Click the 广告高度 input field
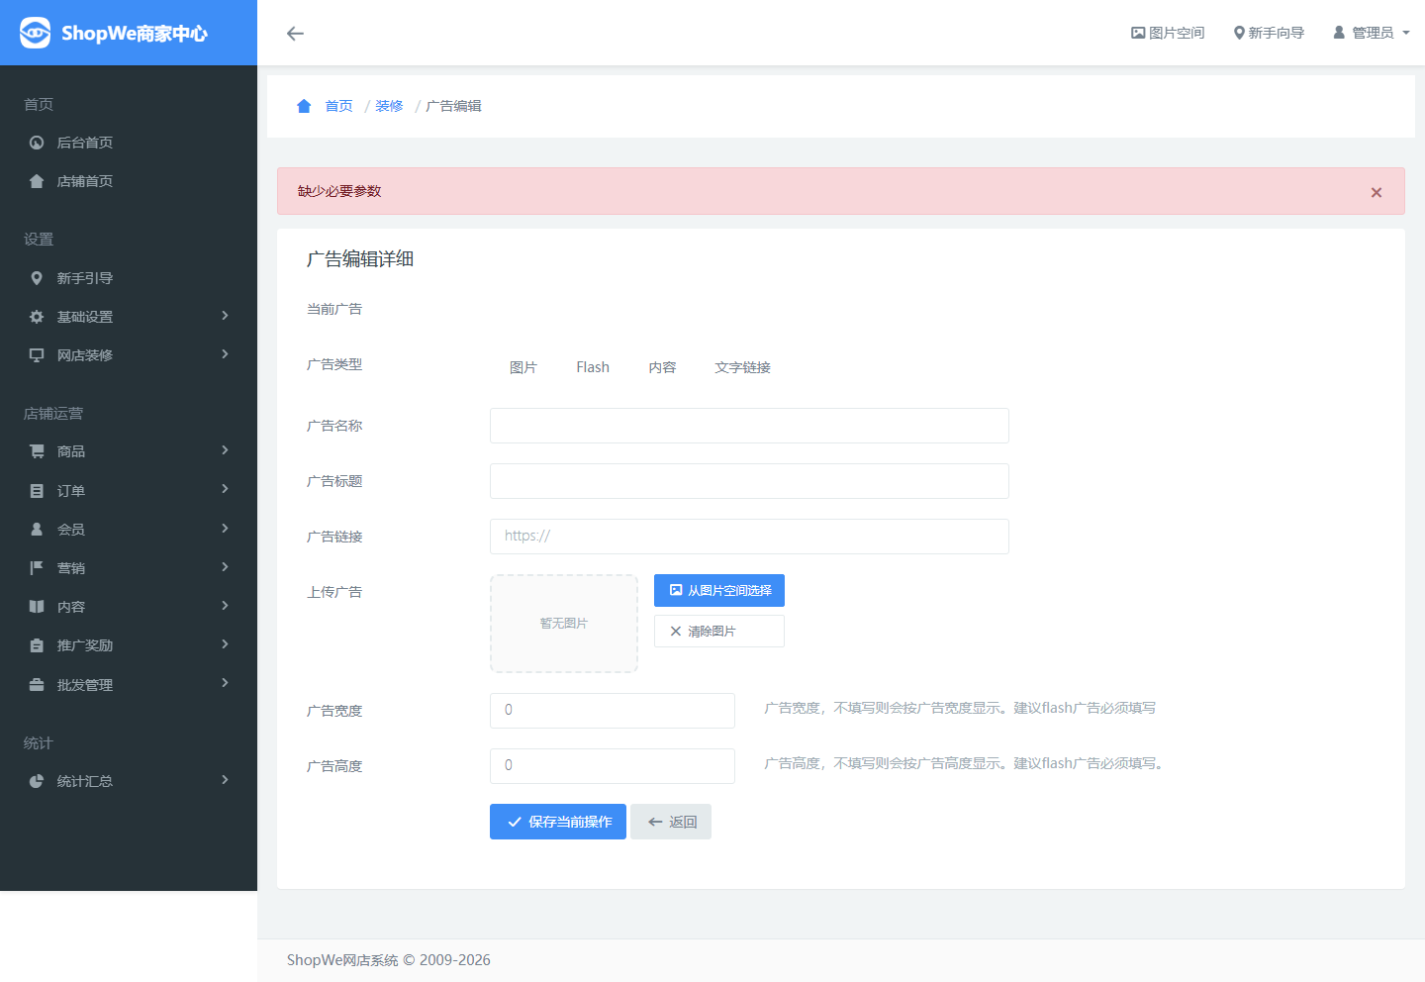The width and height of the screenshot is (1425, 982). click(613, 766)
